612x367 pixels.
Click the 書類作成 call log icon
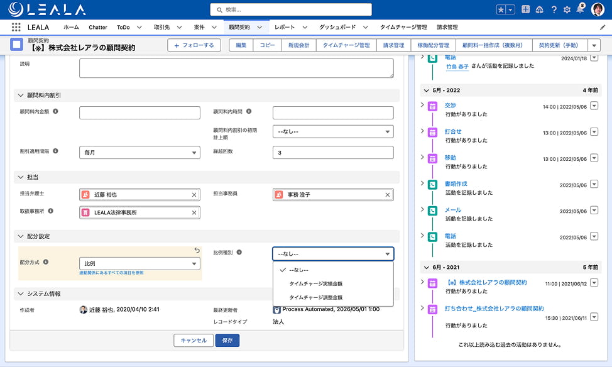(432, 185)
